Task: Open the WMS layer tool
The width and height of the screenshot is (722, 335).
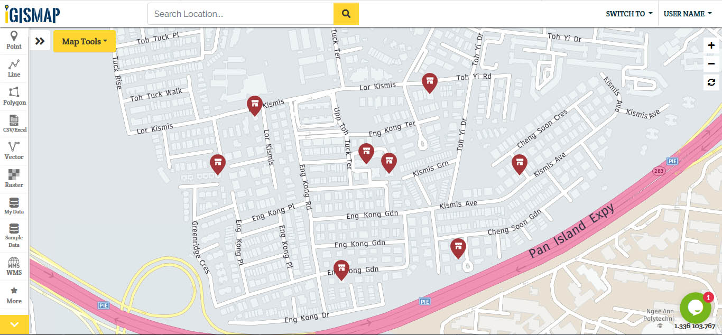Action: pyautogui.click(x=14, y=266)
